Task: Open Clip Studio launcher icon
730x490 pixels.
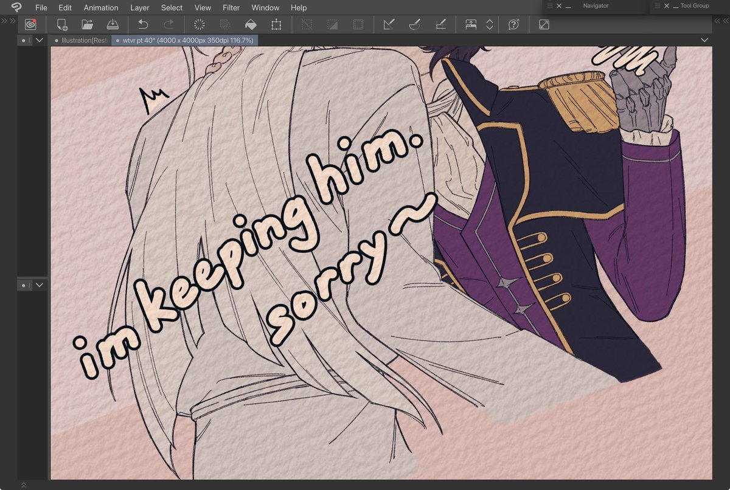Action: click(30, 25)
